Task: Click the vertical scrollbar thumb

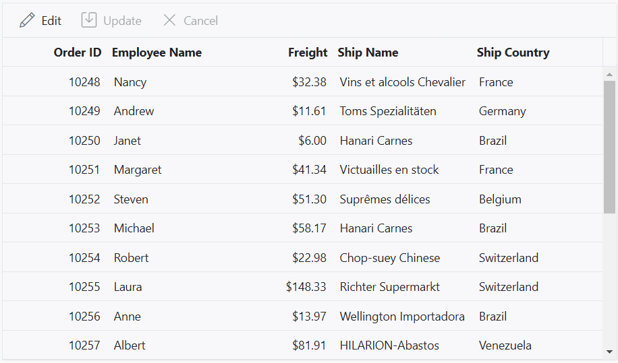Action: coord(609,147)
